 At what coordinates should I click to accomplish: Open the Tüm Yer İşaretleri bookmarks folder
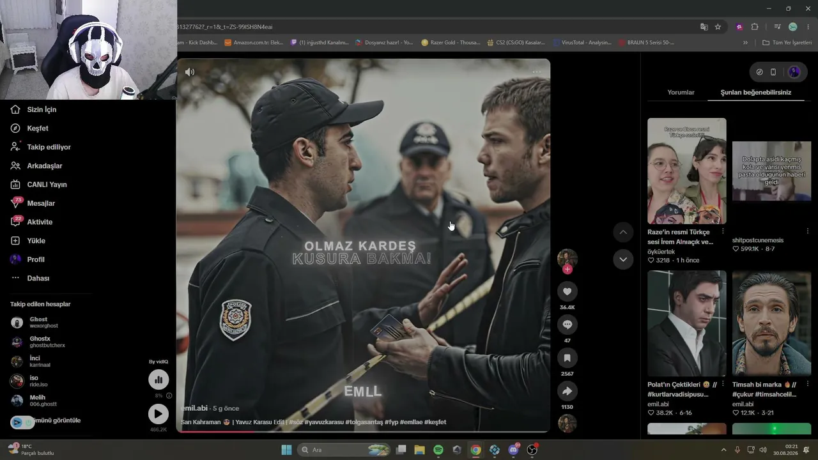point(787,43)
